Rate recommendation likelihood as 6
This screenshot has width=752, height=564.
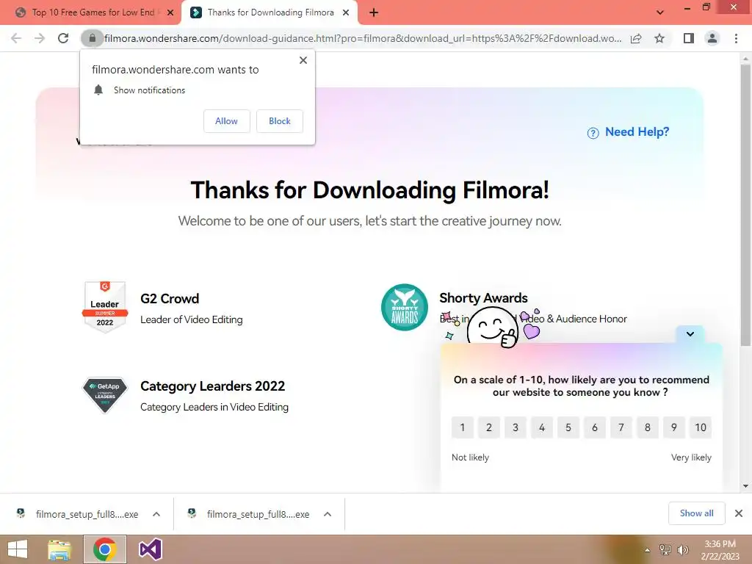pos(595,427)
